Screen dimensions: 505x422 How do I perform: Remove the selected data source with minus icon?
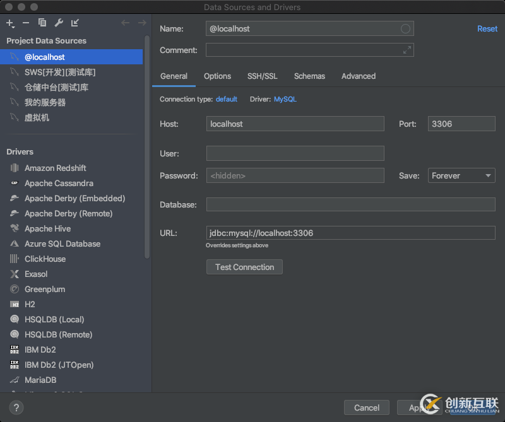26,23
